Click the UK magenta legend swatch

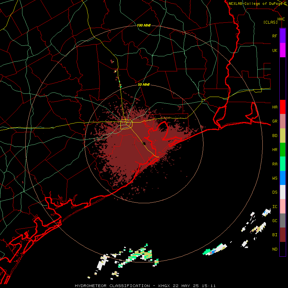click(x=283, y=50)
